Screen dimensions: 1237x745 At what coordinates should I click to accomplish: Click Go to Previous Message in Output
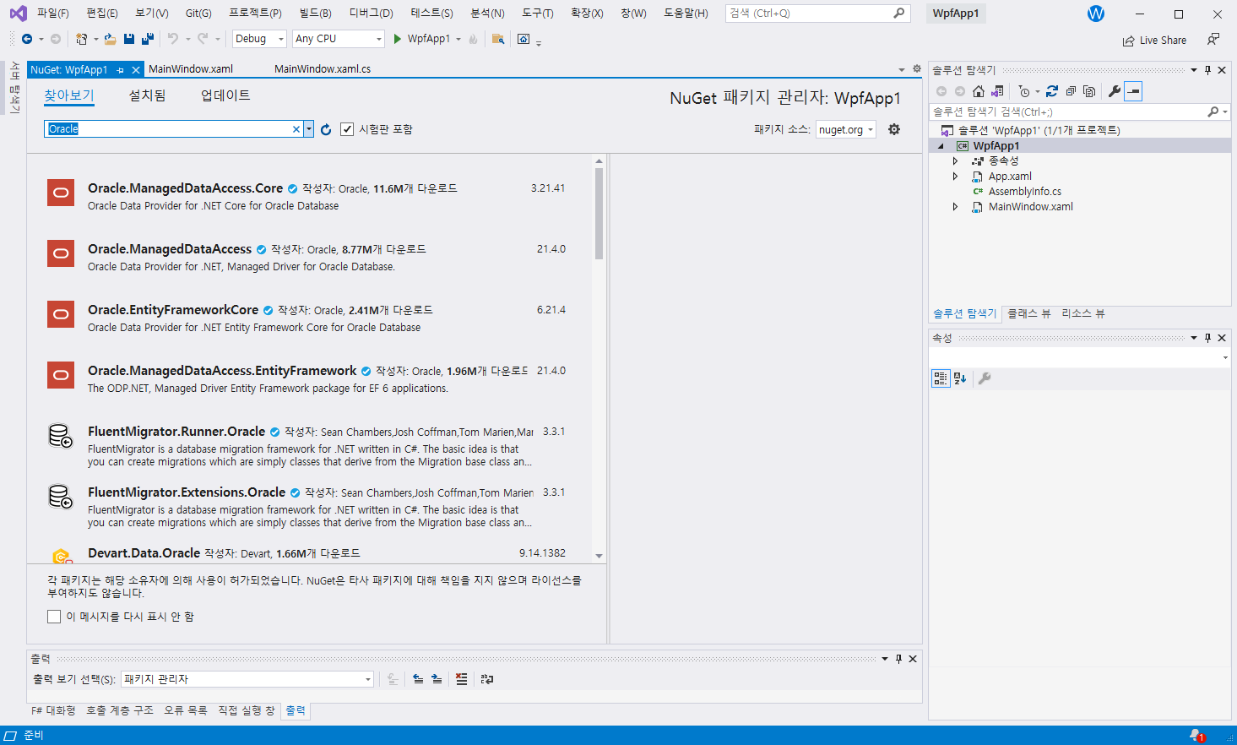click(418, 679)
